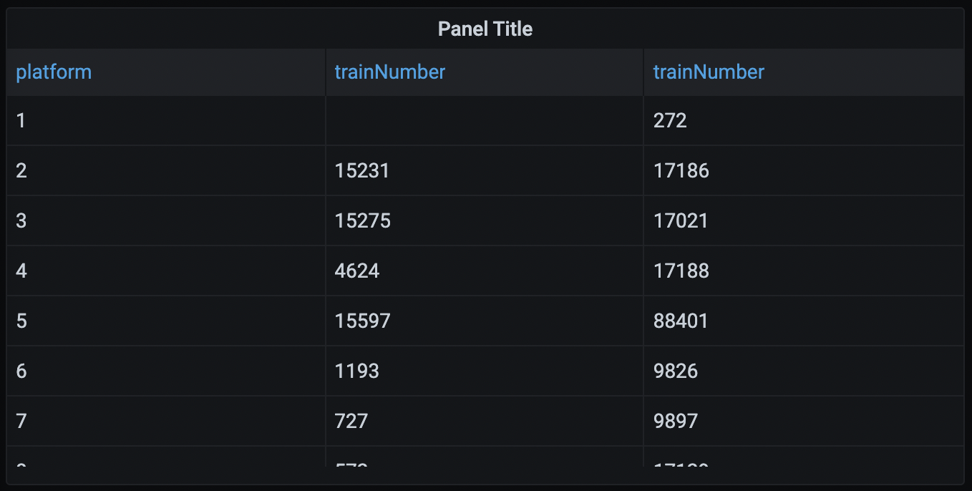Sort table by the platform column

click(x=54, y=72)
